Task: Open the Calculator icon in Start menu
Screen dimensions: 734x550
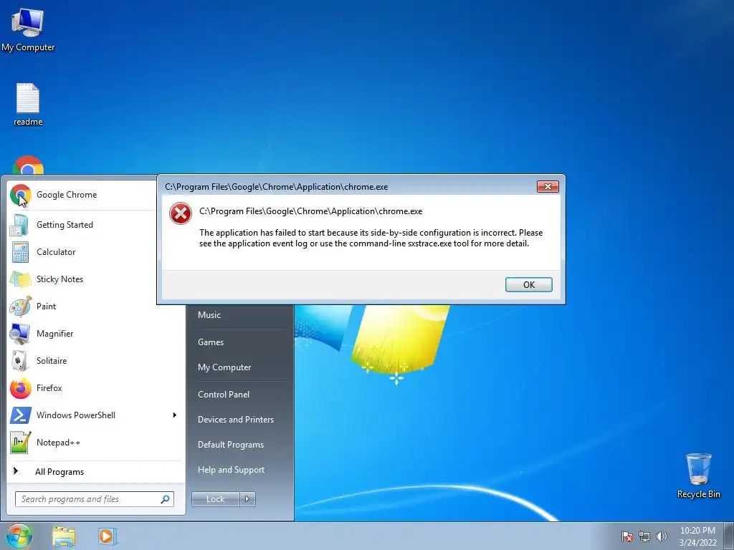Action: pyautogui.click(x=20, y=252)
